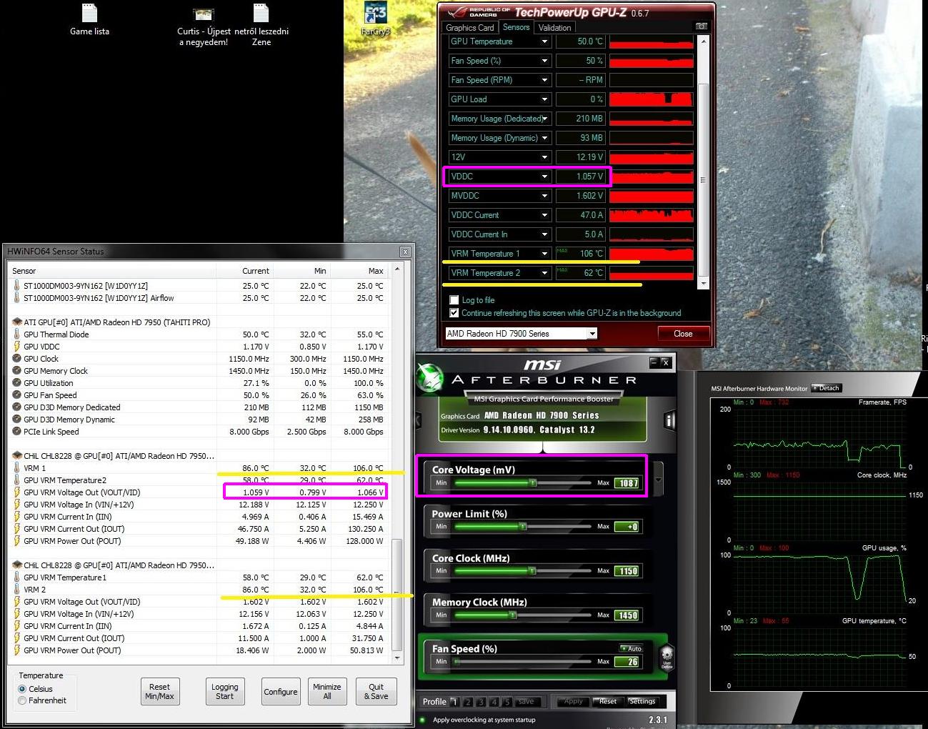The image size is (928, 729).
Task: Click the GPU VDDC lightning bolt icon
Action: coord(17,347)
